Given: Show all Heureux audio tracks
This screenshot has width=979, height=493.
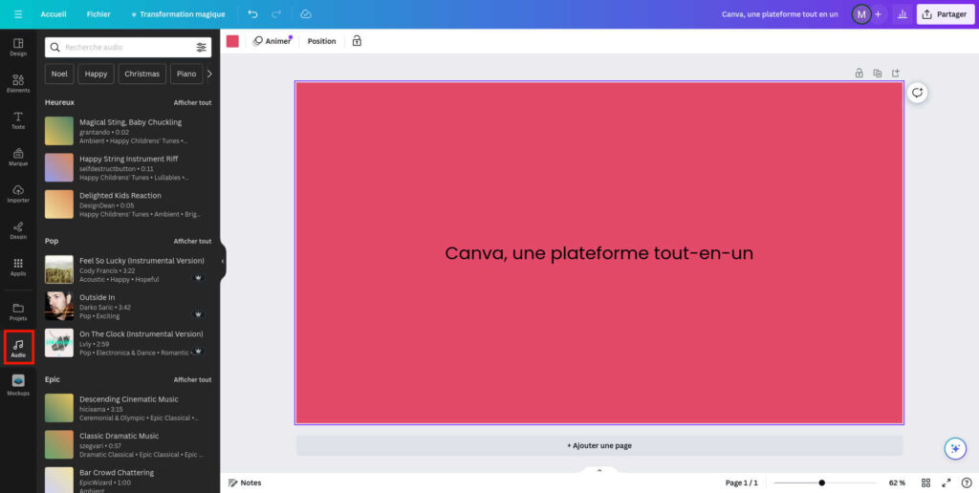Looking at the screenshot, I should [x=192, y=102].
